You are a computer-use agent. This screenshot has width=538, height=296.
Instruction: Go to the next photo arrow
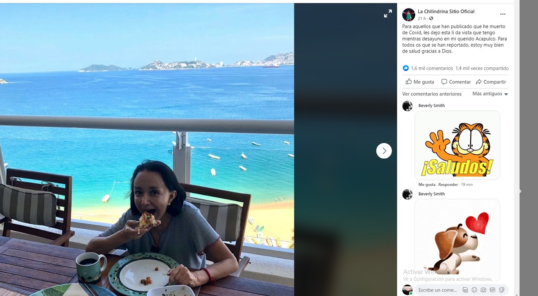(x=384, y=151)
